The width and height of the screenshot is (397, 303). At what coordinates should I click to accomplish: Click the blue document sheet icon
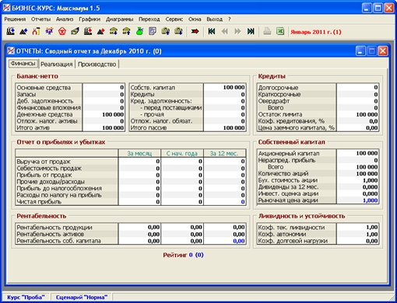[153, 32]
